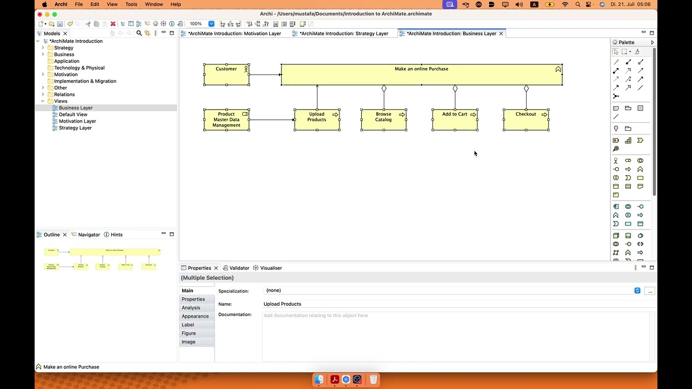
Task: Switch to the Motivation Layer tab
Action: [x=234, y=33]
